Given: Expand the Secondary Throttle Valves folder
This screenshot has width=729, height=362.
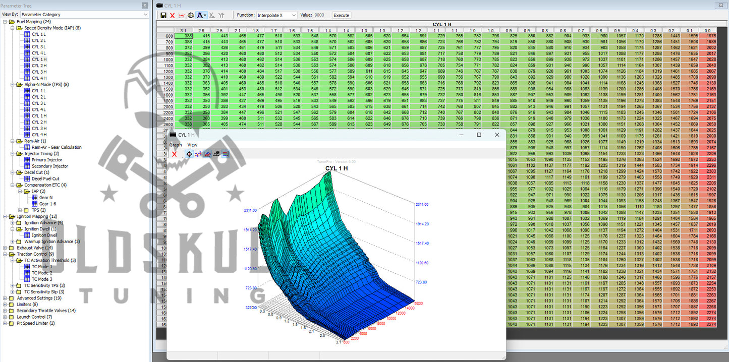Looking at the screenshot, I should click(x=6, y=311).
